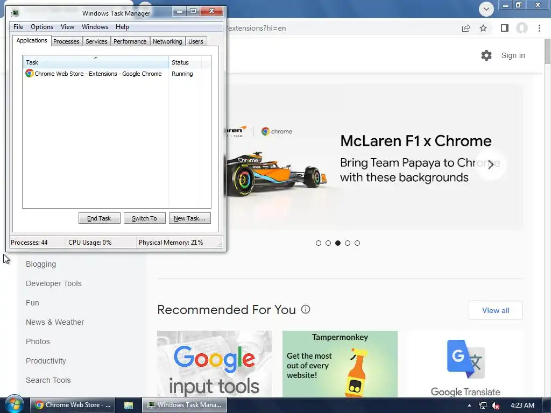Click Windows Task Manager taskbar button

(185, 405)
